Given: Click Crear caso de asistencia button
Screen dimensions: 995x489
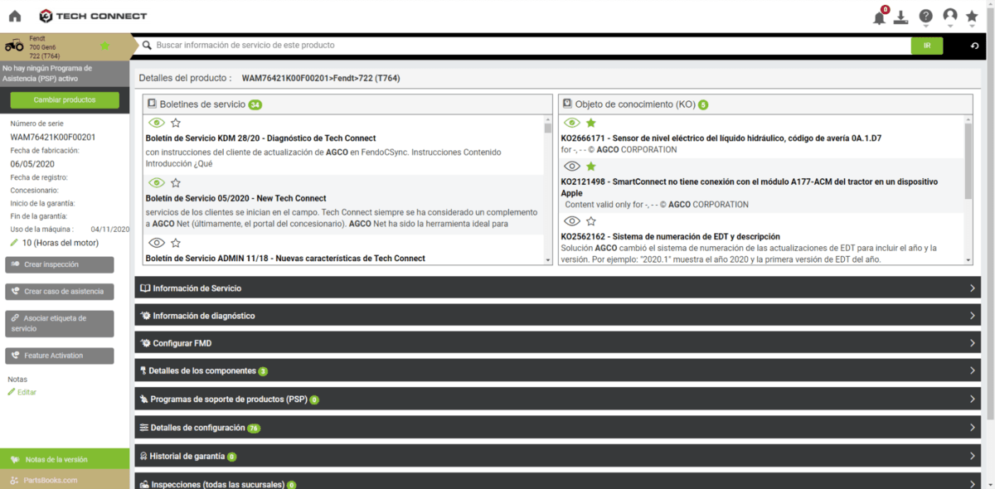Looking at the screenshot, I should pyautogui.click(x=60, y=292).
